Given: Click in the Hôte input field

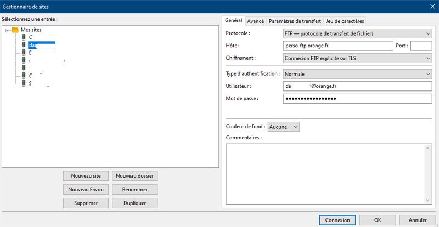Looking at the screenshot, I should click(338, 46).
